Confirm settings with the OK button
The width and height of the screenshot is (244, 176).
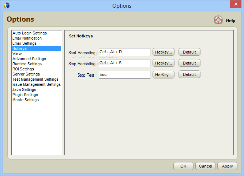pyautogui.click(x=183, y=166)
